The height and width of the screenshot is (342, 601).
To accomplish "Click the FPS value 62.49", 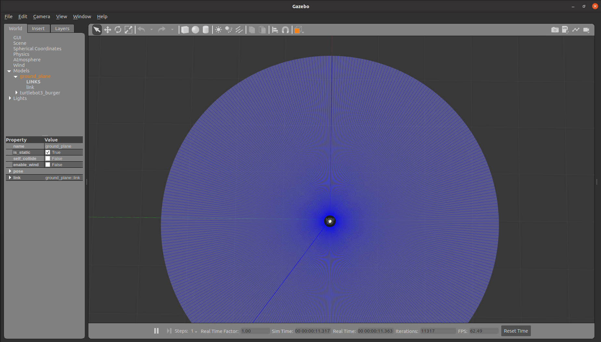I will tap(484, 331).
